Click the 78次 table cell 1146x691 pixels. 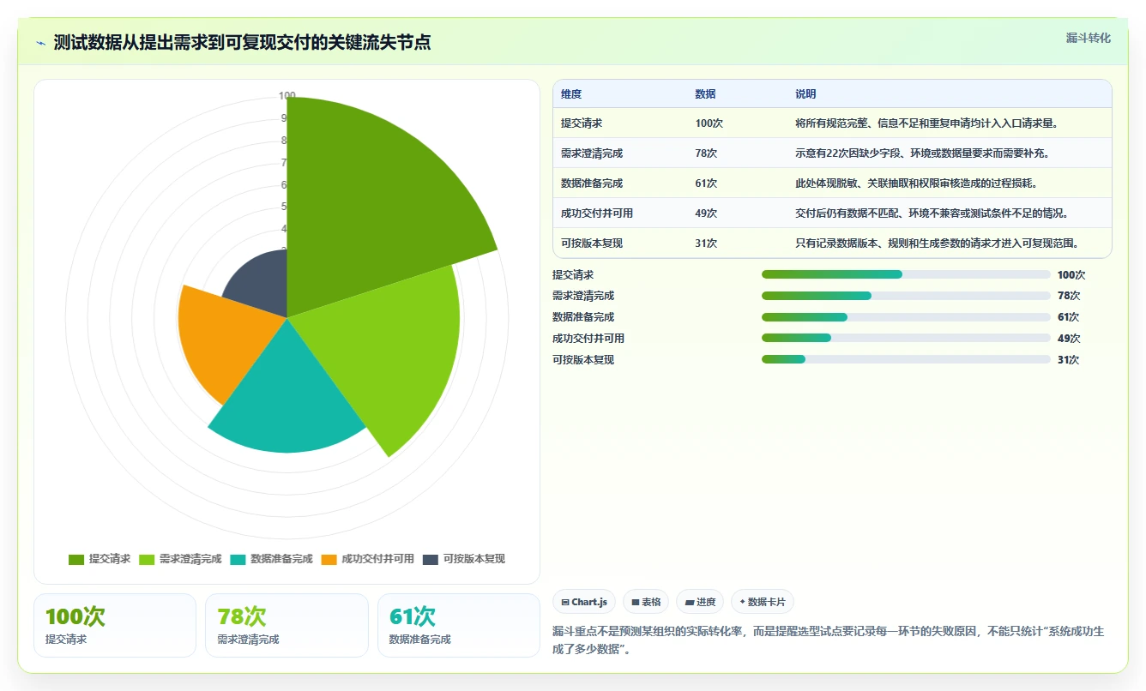[707, 153]
